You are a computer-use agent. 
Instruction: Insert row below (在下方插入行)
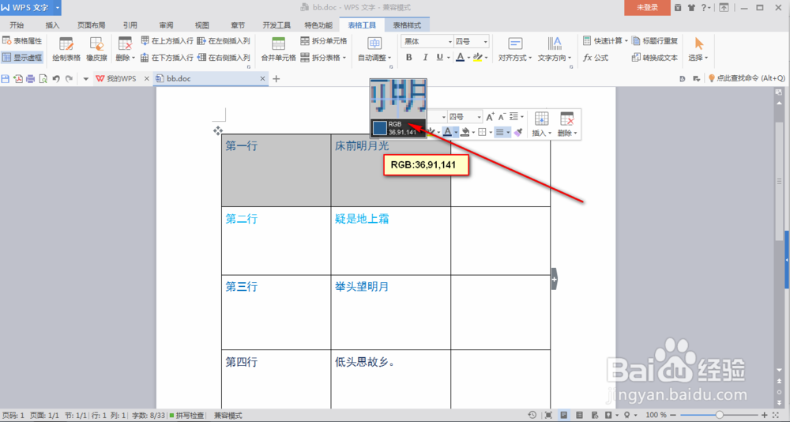point(167,58)
